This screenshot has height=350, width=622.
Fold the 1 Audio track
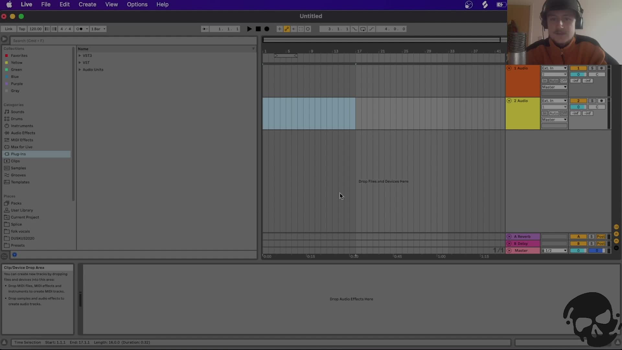pos(509,68)
